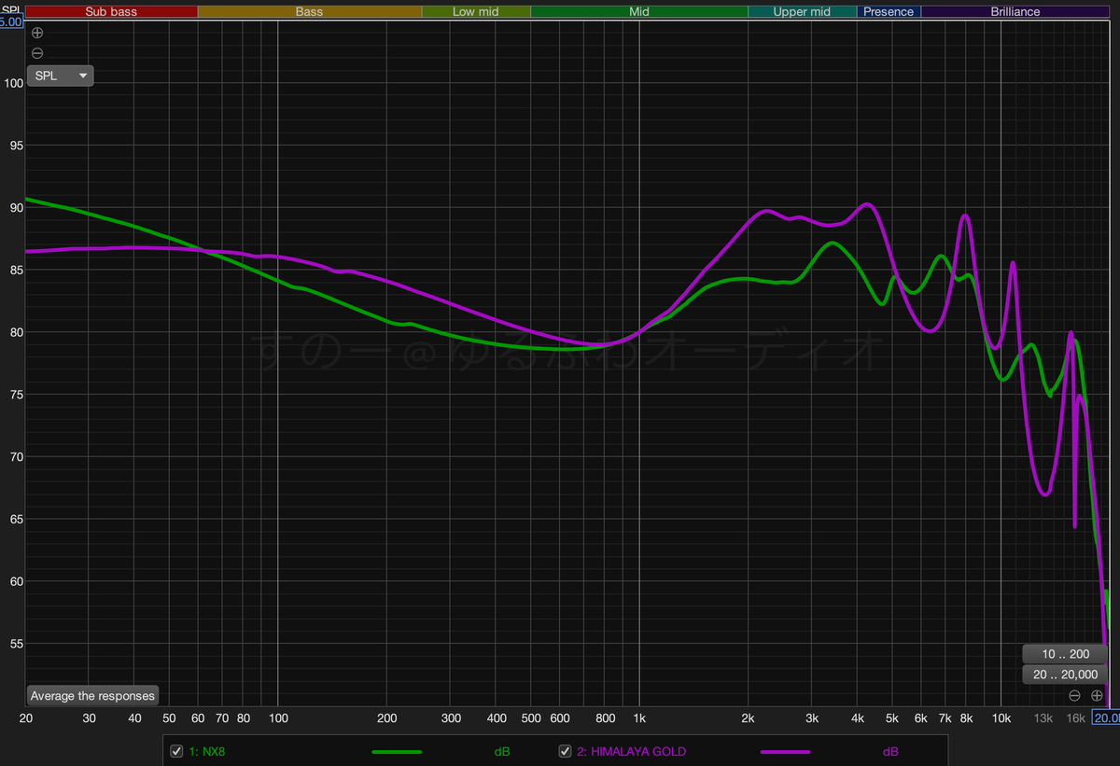This screenshot has width=1120, height=766.
Task: Click the 16k label on the frequency axis
Action: pos(1075,718)
